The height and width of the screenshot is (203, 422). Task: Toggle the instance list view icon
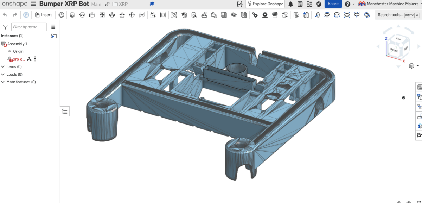(53, 27)
